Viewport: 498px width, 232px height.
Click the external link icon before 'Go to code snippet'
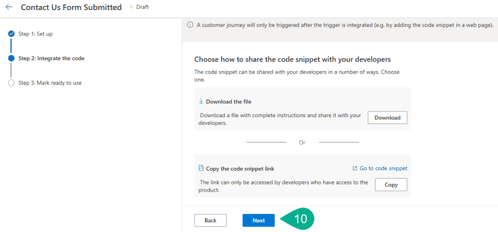pyautogui.click(x=355, y=168)
